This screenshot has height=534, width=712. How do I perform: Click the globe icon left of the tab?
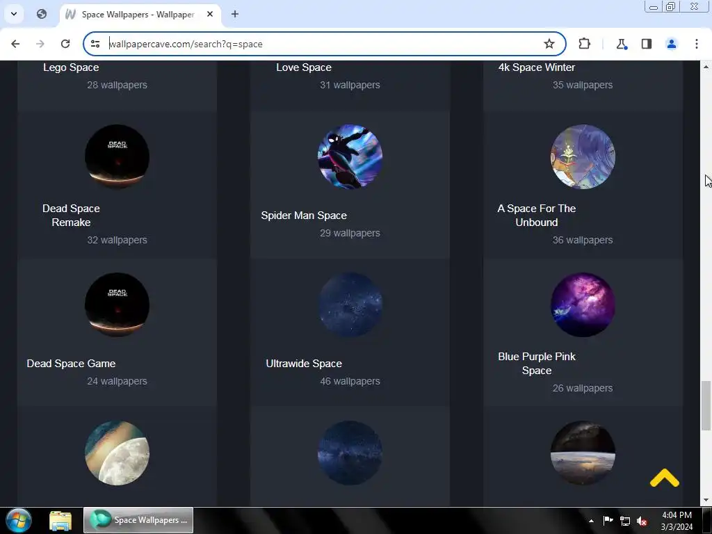pos(42,14)
